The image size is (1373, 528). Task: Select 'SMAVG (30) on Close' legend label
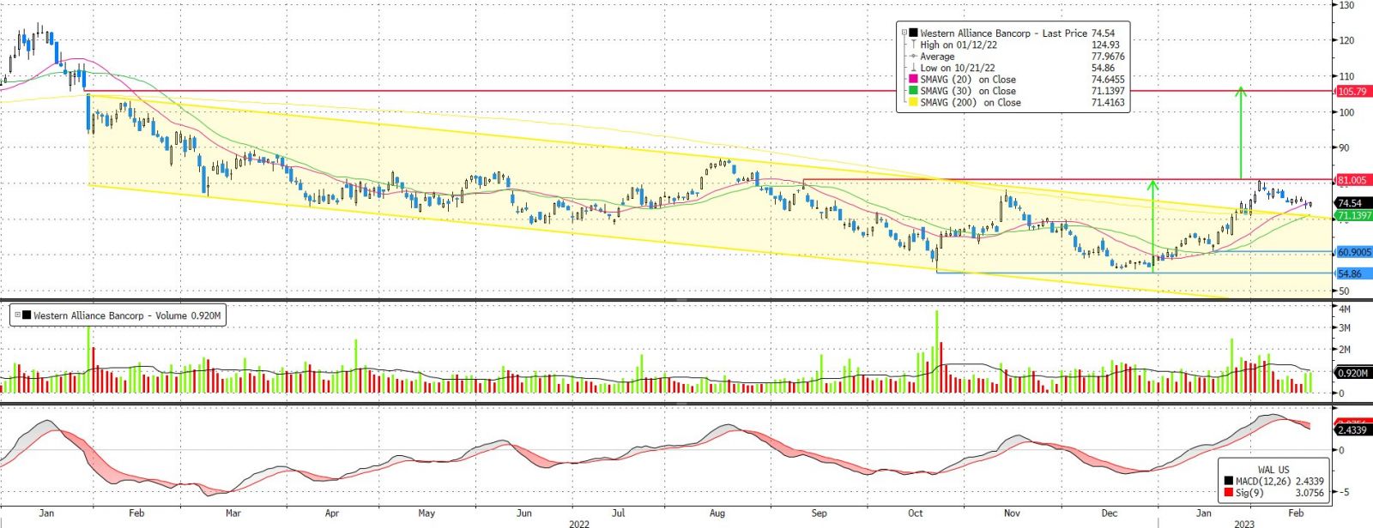(968, 91)
